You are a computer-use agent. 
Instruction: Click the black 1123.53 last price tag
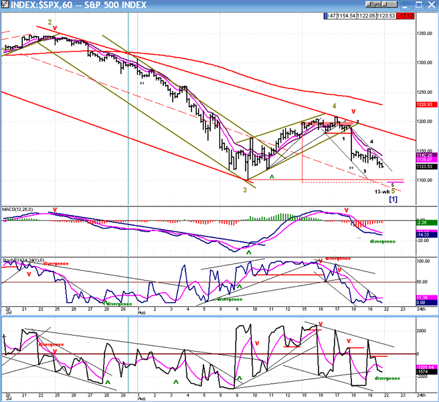coord(425,166)
